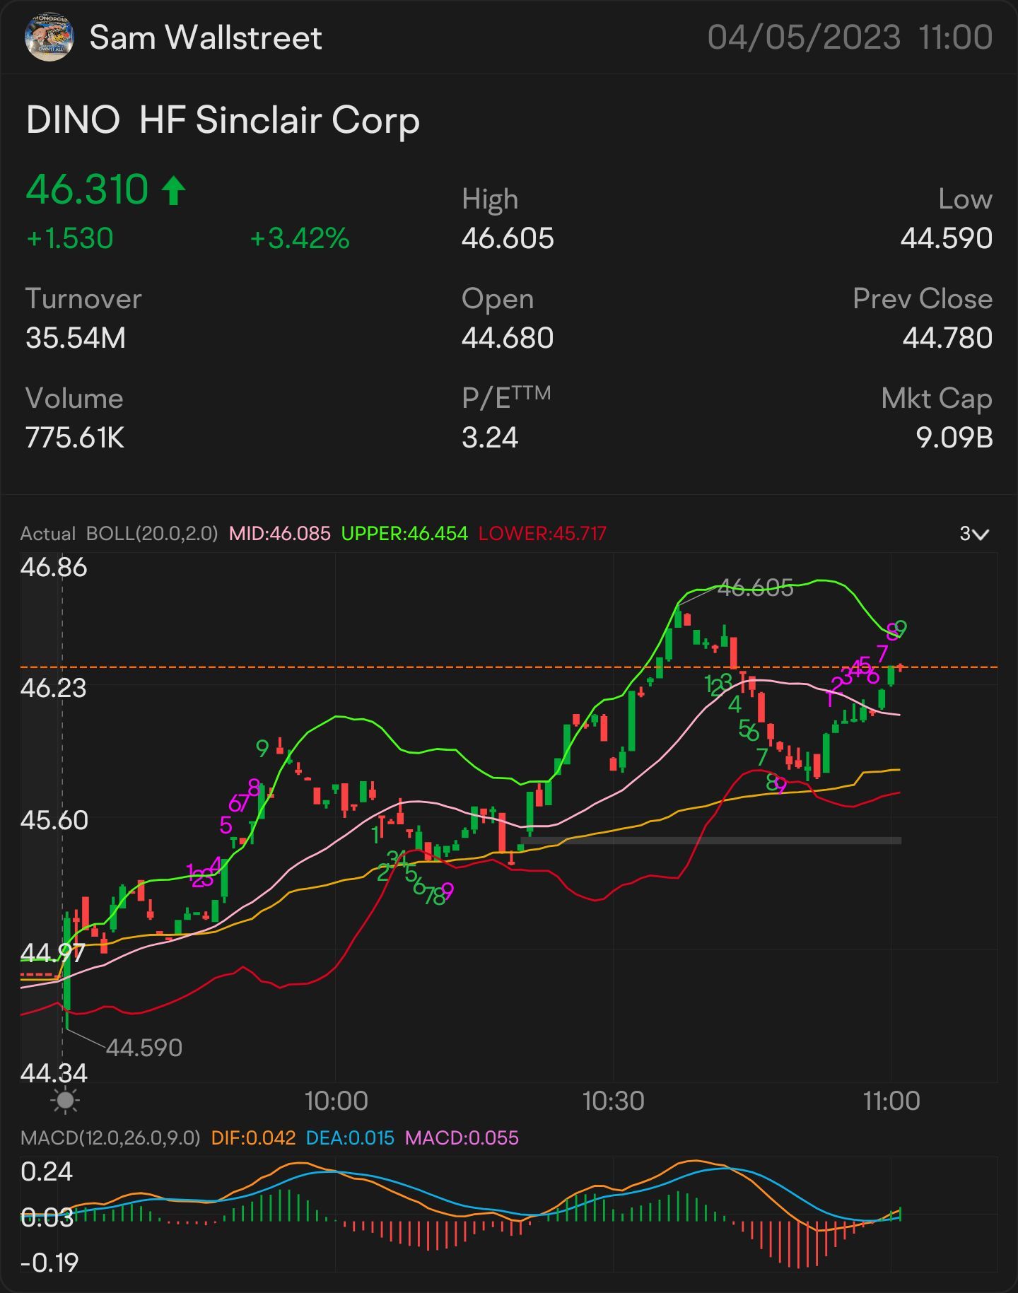Tap the green price up arrow

(173, 191)
